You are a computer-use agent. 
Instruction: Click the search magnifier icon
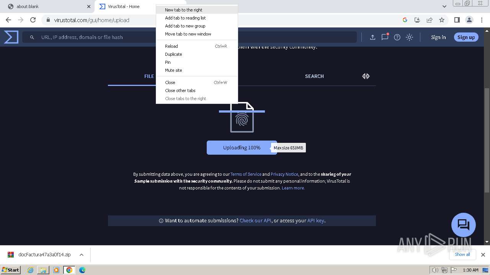tap(32, 37)
